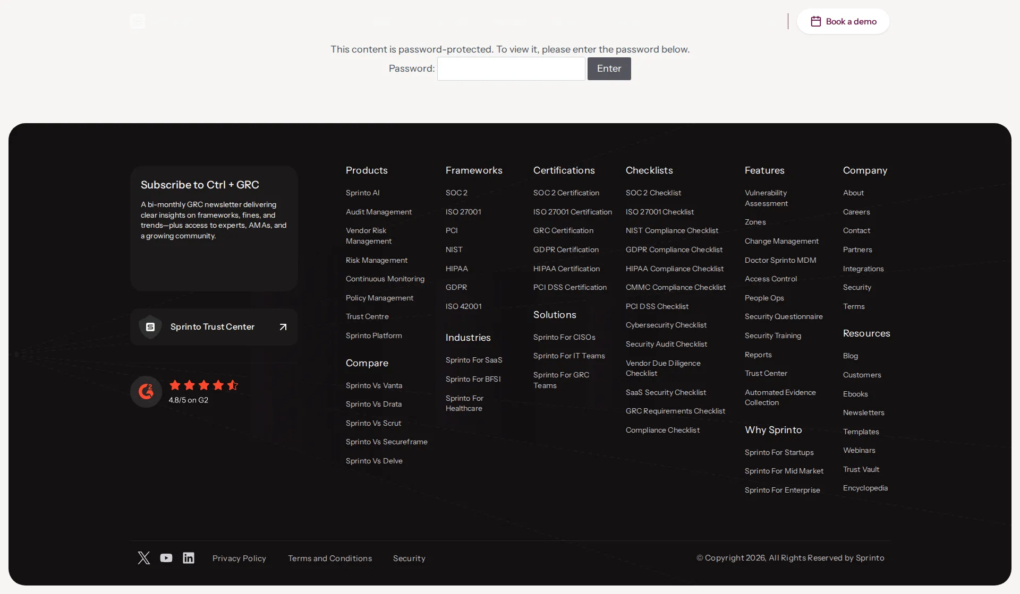Open Sprinto For SaaS link
Screen dimensions: 1020x594
[x=474, y=360]
